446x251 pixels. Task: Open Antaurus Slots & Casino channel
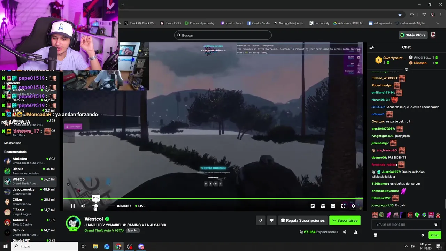(x=30, y=222)
